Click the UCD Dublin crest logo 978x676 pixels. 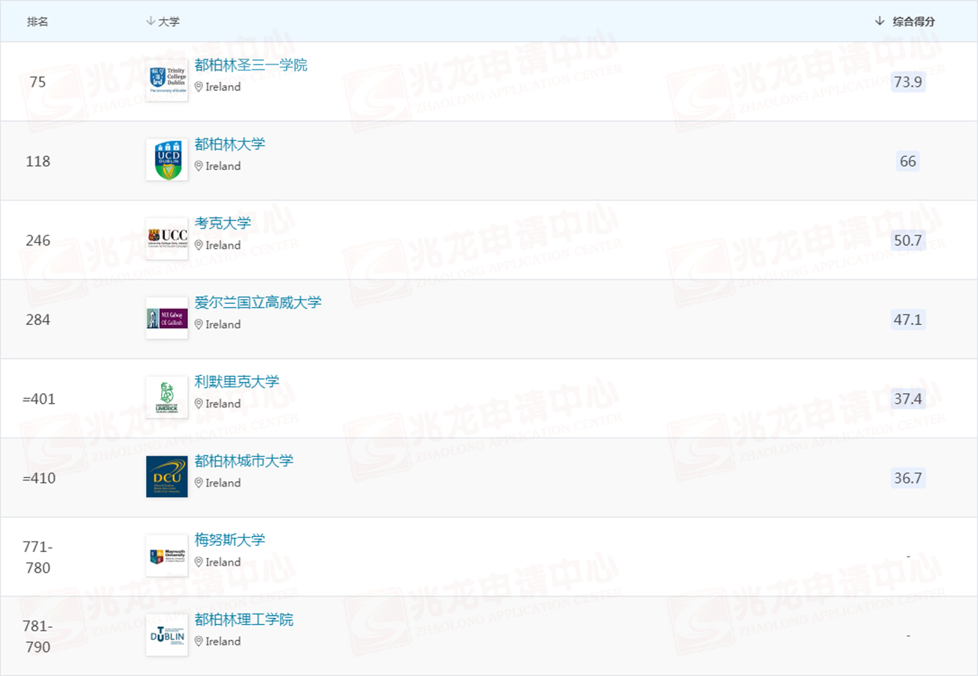coord(166,160)
